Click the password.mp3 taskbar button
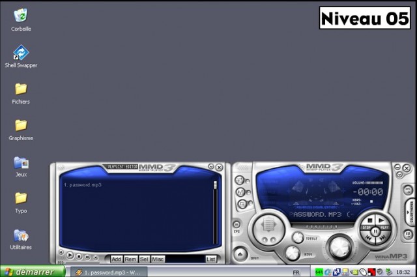Image resolution: width=417 pixels, height=277 pixels. click(x=108, y=272)
